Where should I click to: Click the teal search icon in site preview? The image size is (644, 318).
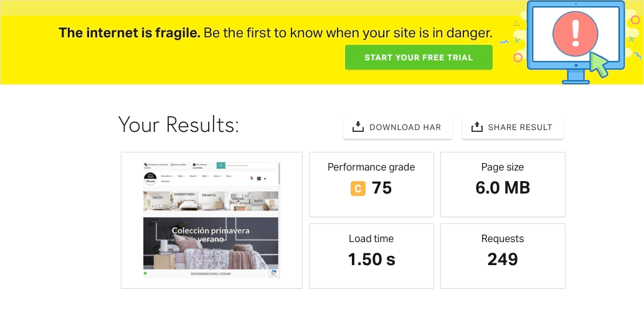tap(221, 166)
